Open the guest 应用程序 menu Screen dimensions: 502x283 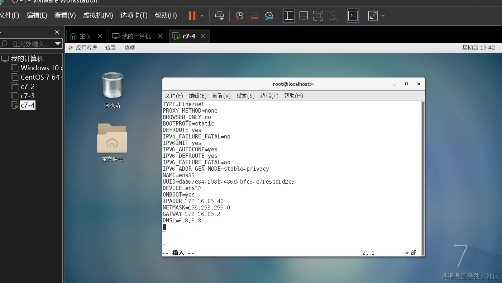pyautogui.click(x=83, y=48)
